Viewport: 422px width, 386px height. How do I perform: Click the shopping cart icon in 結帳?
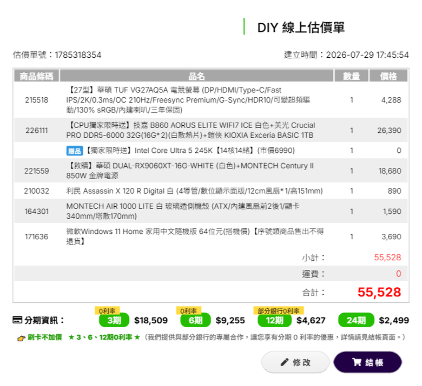click(357, 362)
